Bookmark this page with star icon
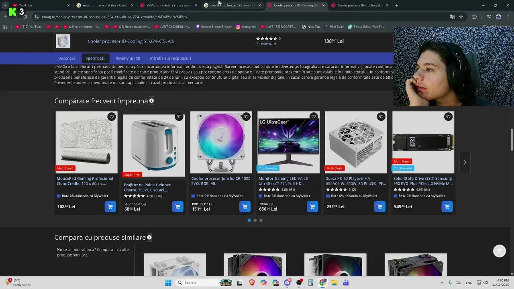The image size is (514, 289). coord(461,17)
